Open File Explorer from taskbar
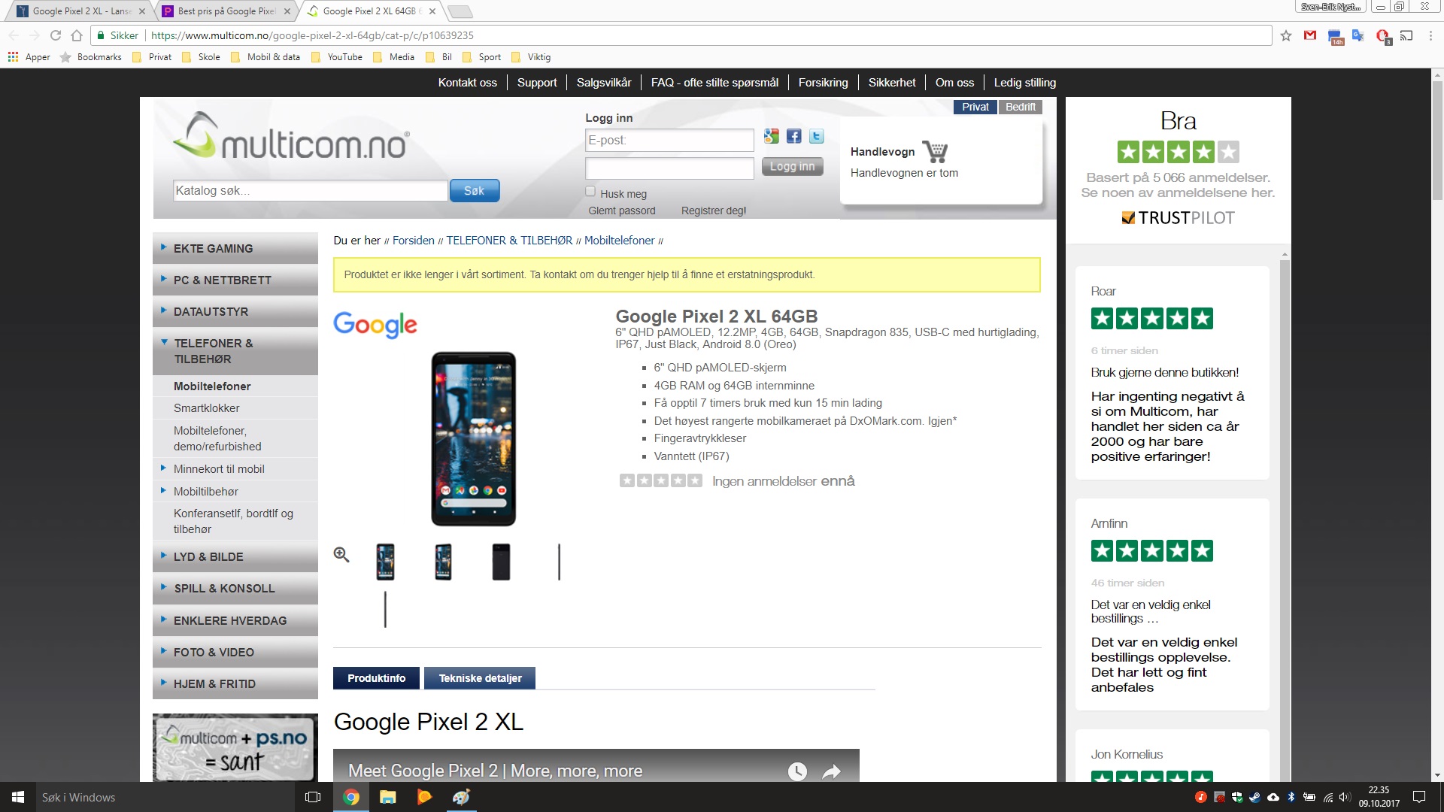The width and height of the screenshot is (1444, 812). (x=388, y=797)
